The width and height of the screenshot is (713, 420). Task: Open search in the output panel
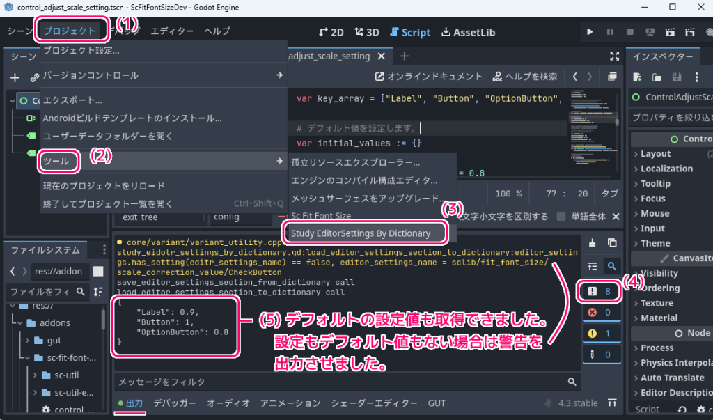point(613,266)
